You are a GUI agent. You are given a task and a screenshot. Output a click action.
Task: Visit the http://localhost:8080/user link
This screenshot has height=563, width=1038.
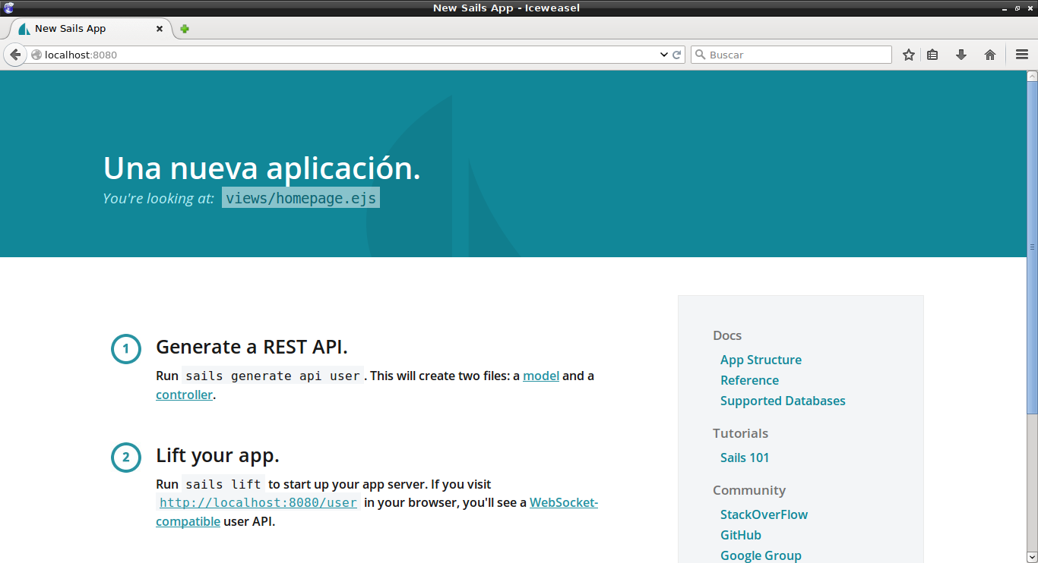(x=258, y=502)
